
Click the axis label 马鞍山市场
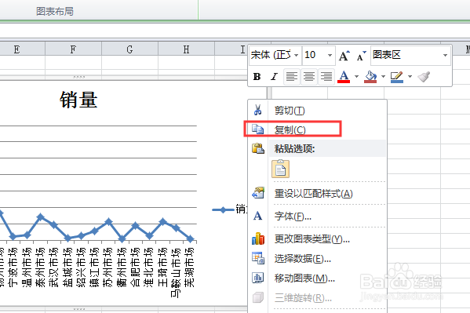coord(176,272)
